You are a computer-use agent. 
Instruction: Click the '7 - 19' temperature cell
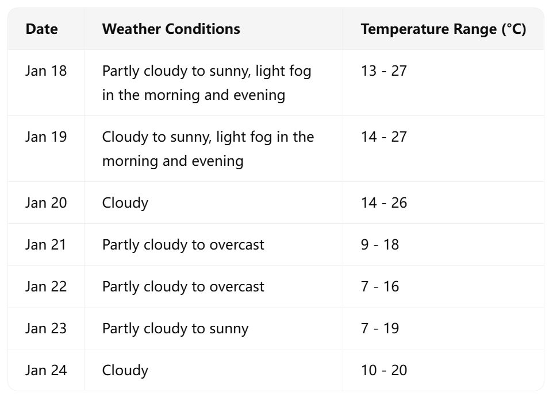click(x=379, y=328)
